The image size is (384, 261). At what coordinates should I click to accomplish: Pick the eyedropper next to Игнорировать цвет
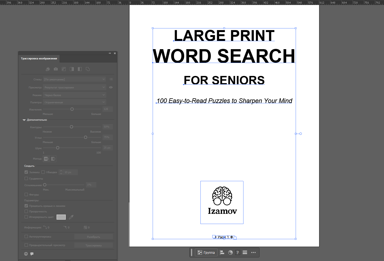point(71,217)
